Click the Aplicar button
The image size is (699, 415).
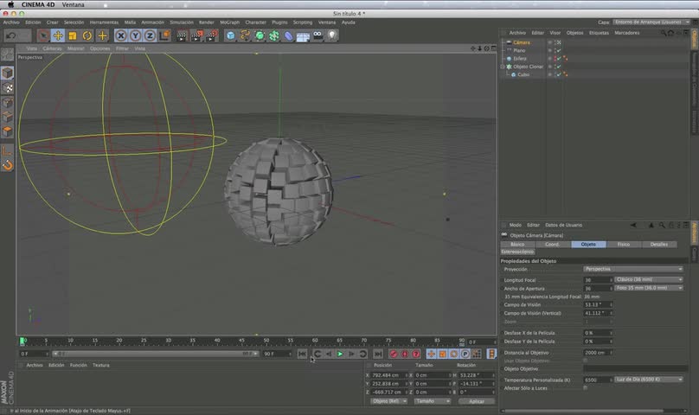click(x=477, y=401)
